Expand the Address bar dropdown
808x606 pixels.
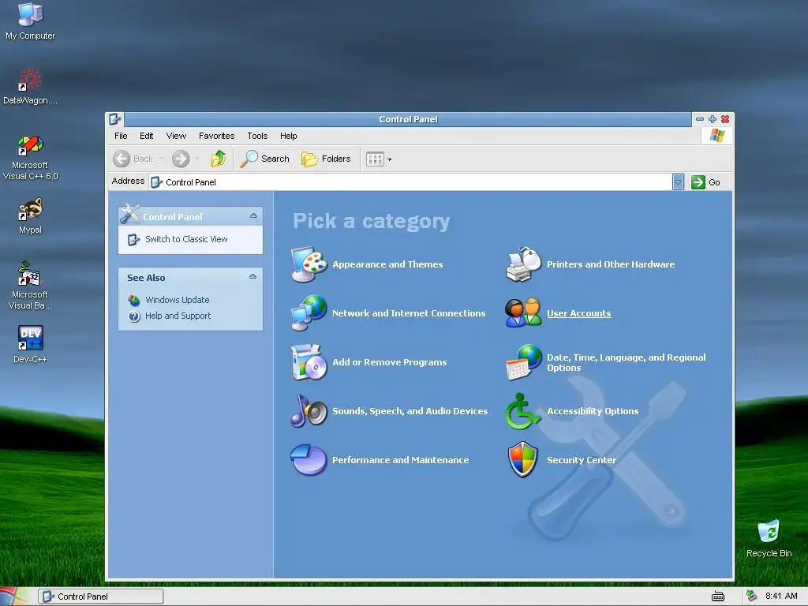678,182
